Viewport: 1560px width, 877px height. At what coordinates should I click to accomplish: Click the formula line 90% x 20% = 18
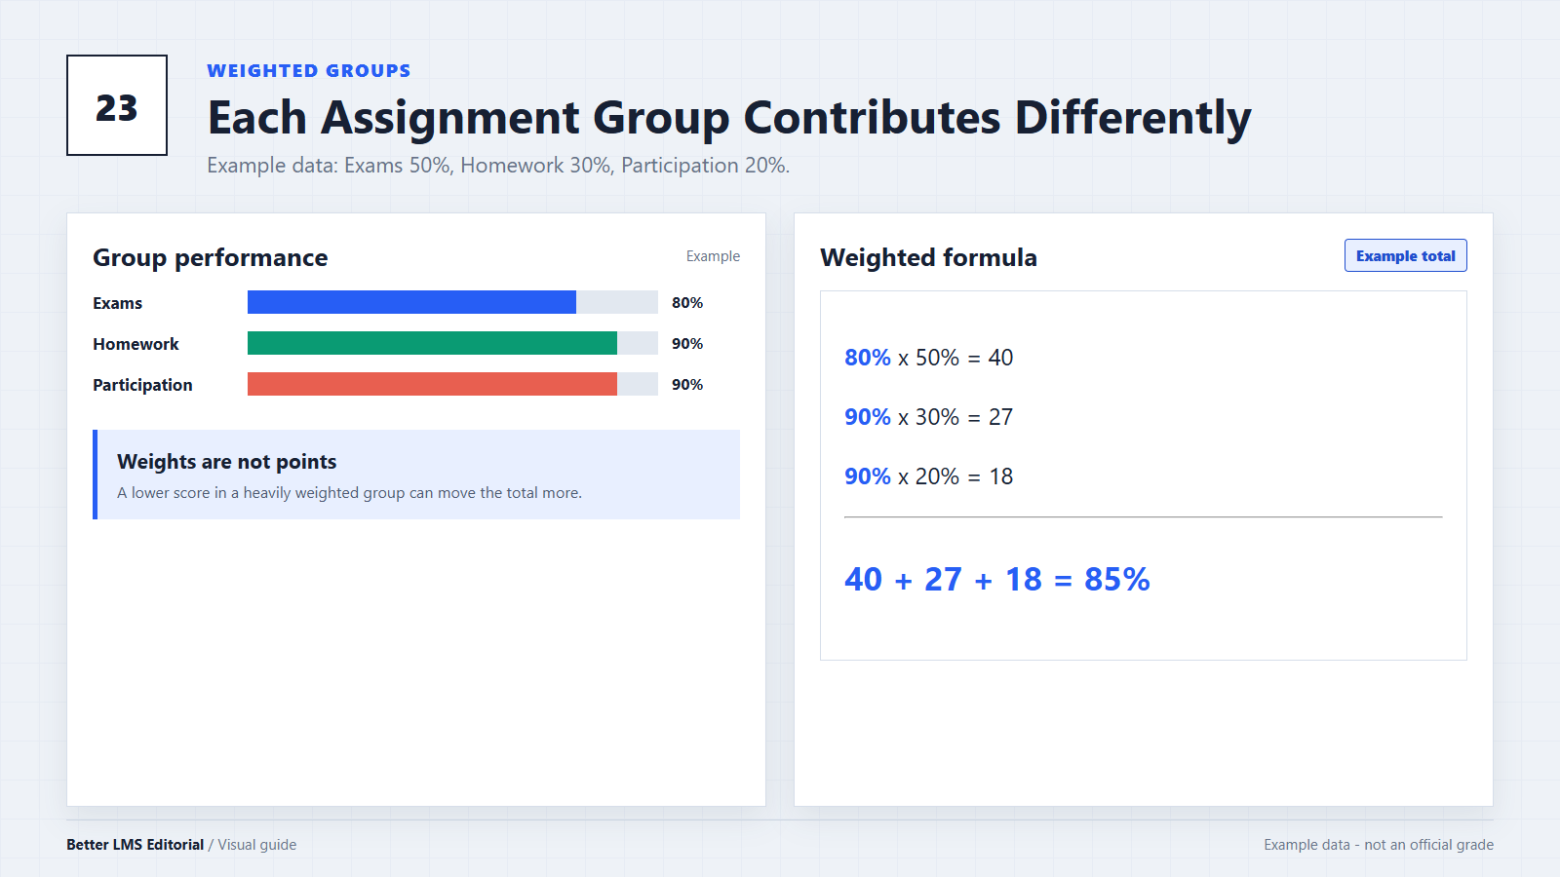pos(929,477)
